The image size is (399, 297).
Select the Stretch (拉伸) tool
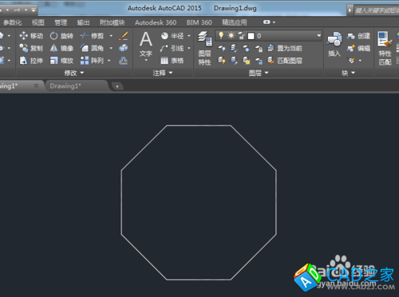(31, 61)
